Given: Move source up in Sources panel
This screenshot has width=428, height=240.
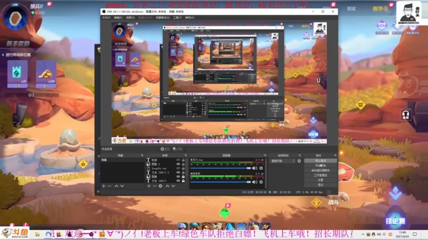Looking at the screenshot, I should (x=167, y=186).
